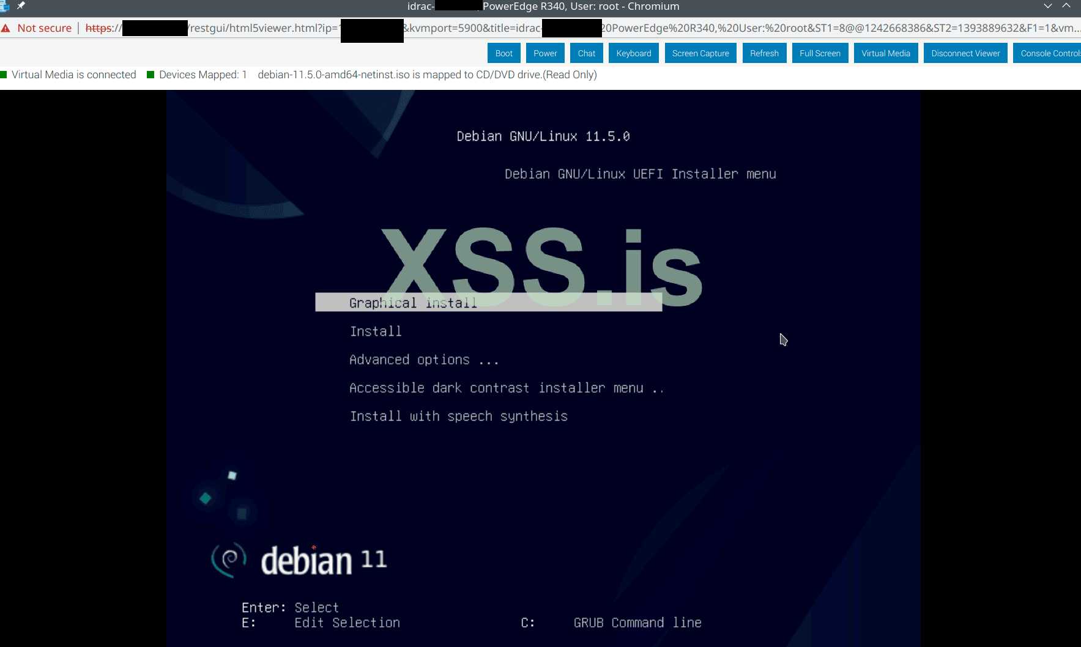Open the Power options
Image resolution: width=1081 pixels, height=647 pixels.
[x=544, y=53]
